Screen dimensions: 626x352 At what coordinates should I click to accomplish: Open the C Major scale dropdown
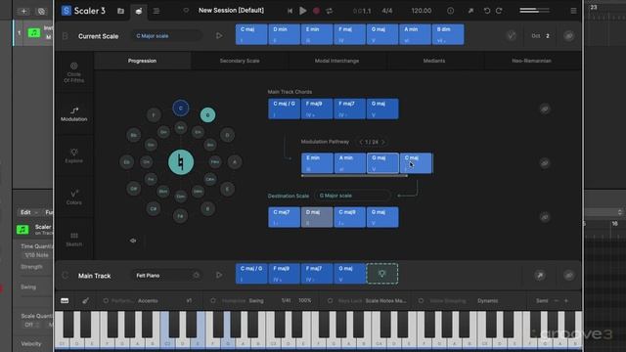[x=167, y=36]
